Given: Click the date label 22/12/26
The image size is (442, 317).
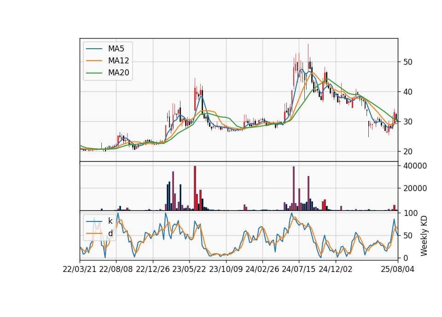Looking at the screenshot, I should pyautogui.click(x=153, y=269).
